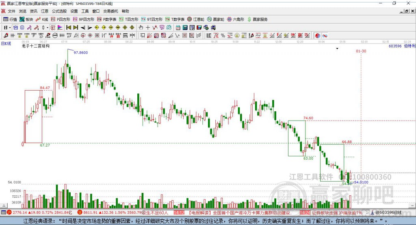Toggle the pink 权 adjustment icon
This screenshot has height=225, width=416.
pyautogui.click(x=53, y=28)
